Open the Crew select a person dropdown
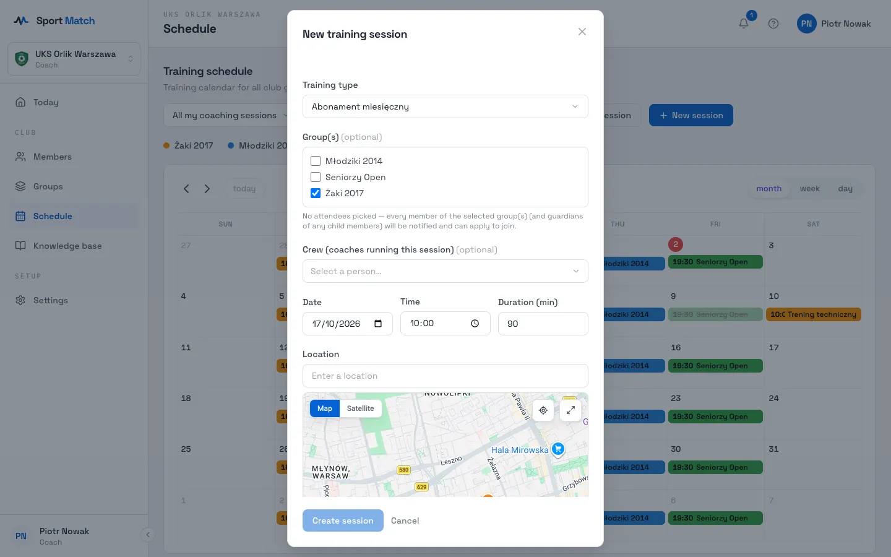This screenshot has width=891, height=557. point(445,271)
